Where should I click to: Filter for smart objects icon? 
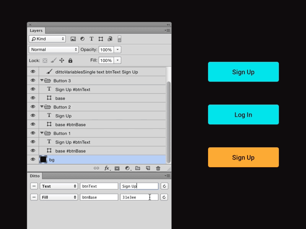[x=110, y=39]
